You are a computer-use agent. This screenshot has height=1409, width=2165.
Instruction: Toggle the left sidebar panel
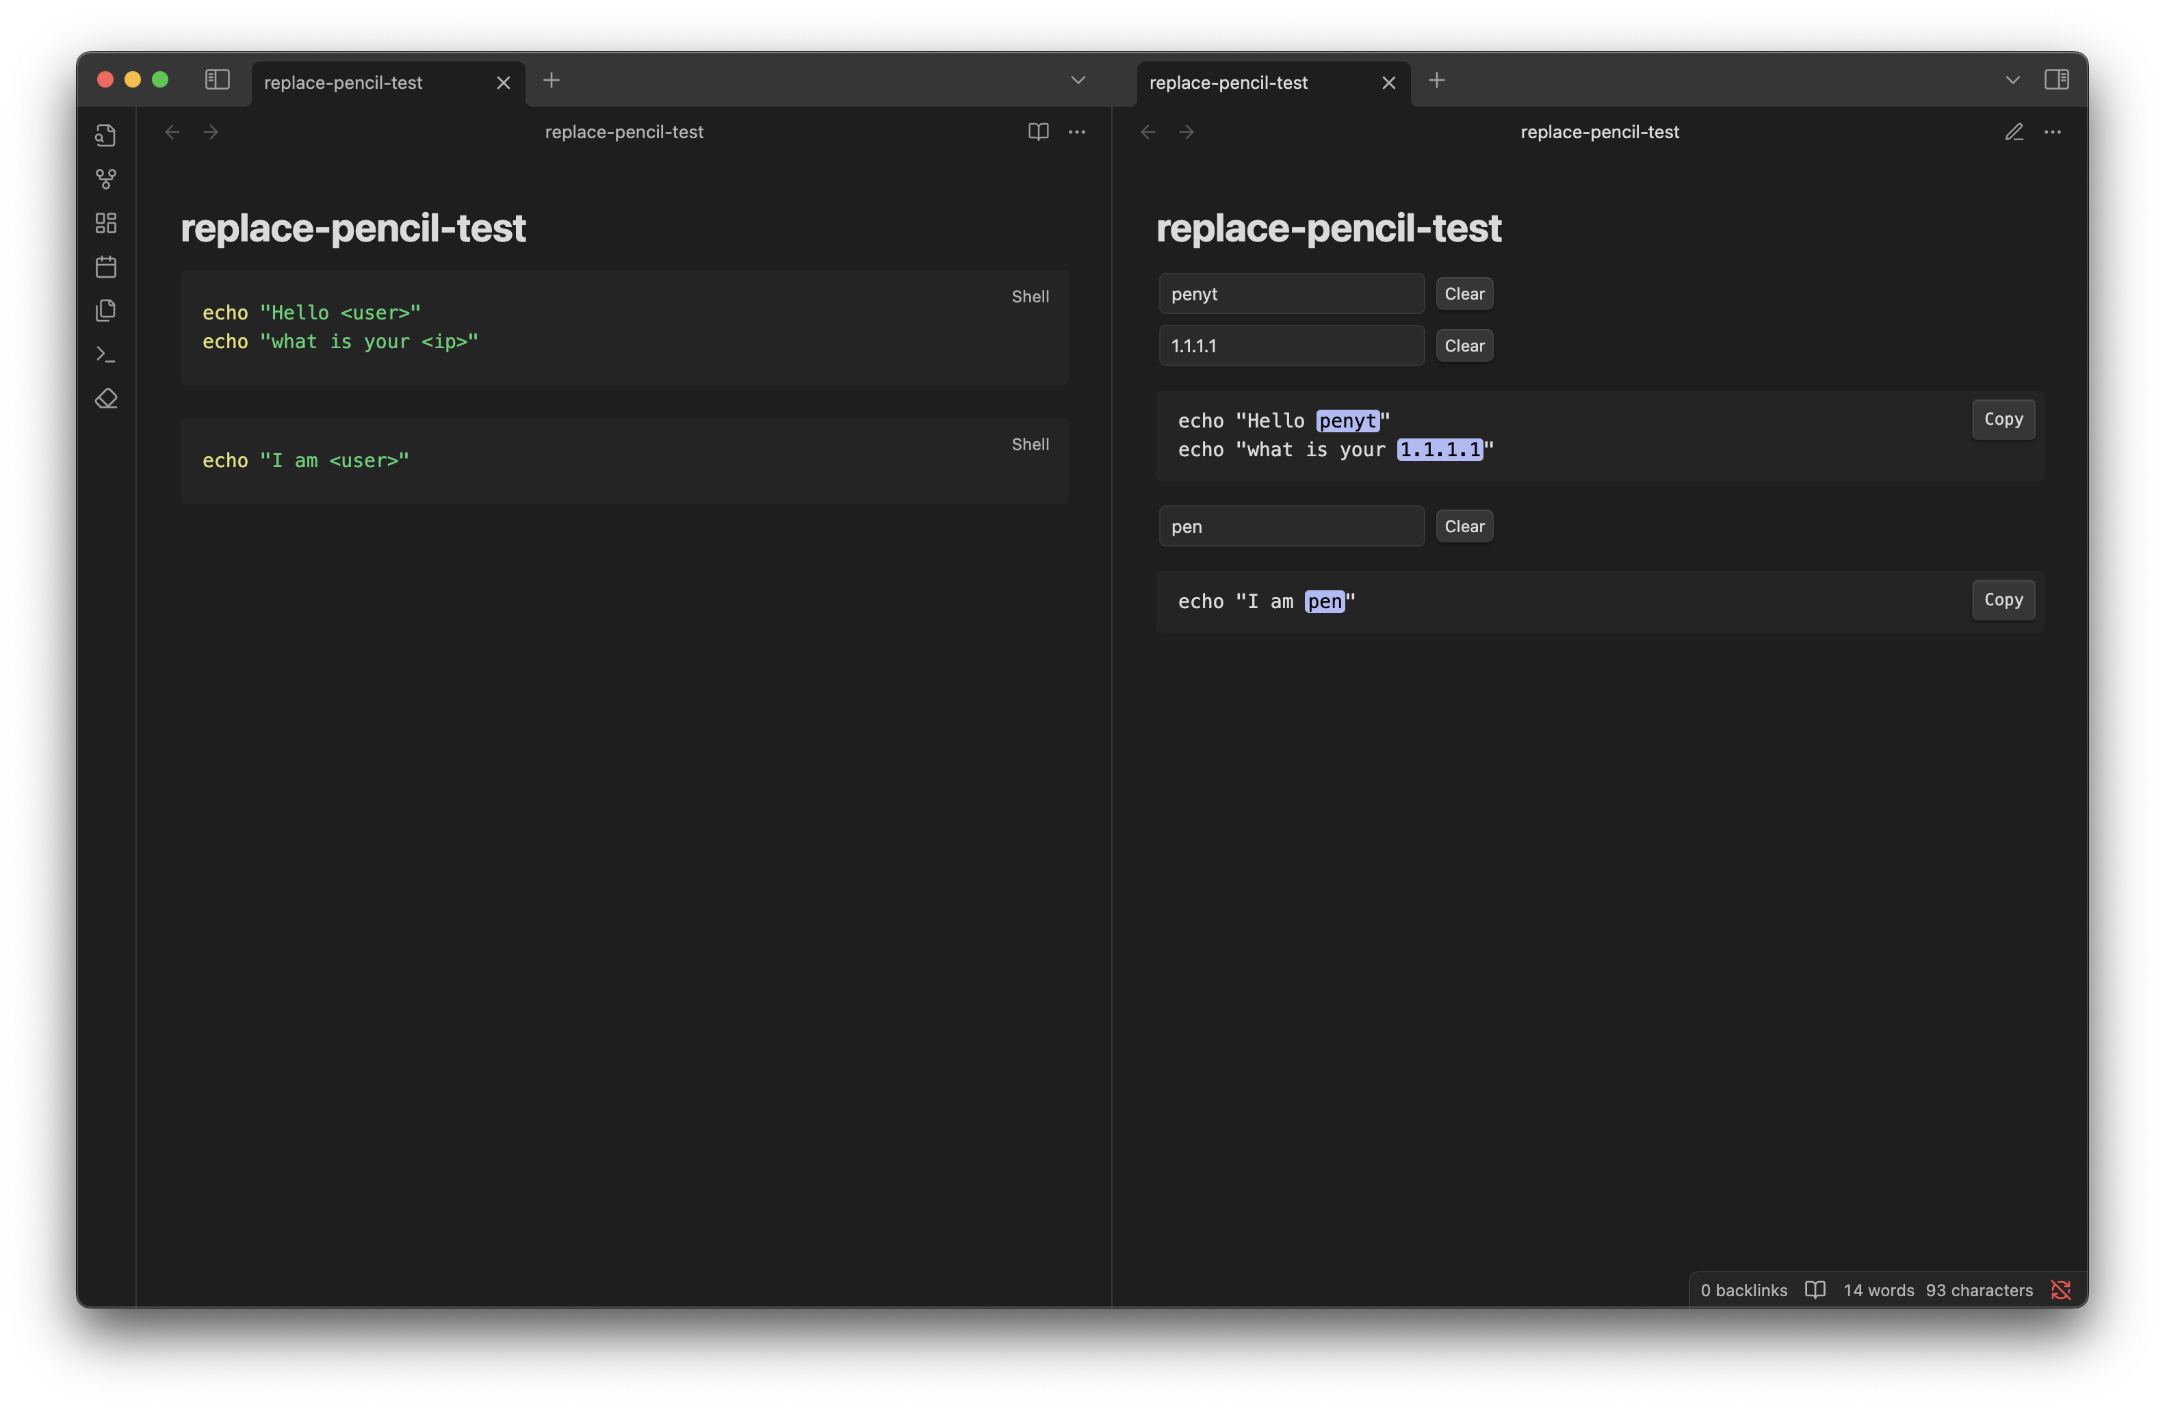[x=218, y=80]
